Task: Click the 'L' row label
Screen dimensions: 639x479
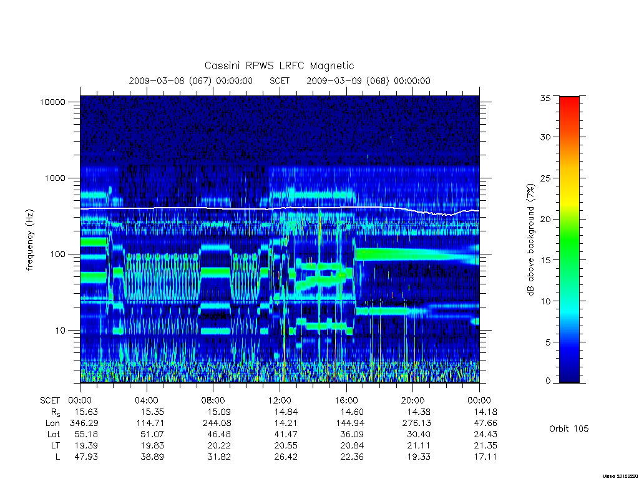Action: pyautogui.click(x=57, y=457)
